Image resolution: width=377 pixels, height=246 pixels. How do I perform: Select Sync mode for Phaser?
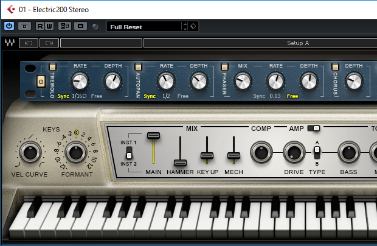(x=259, y=96)
